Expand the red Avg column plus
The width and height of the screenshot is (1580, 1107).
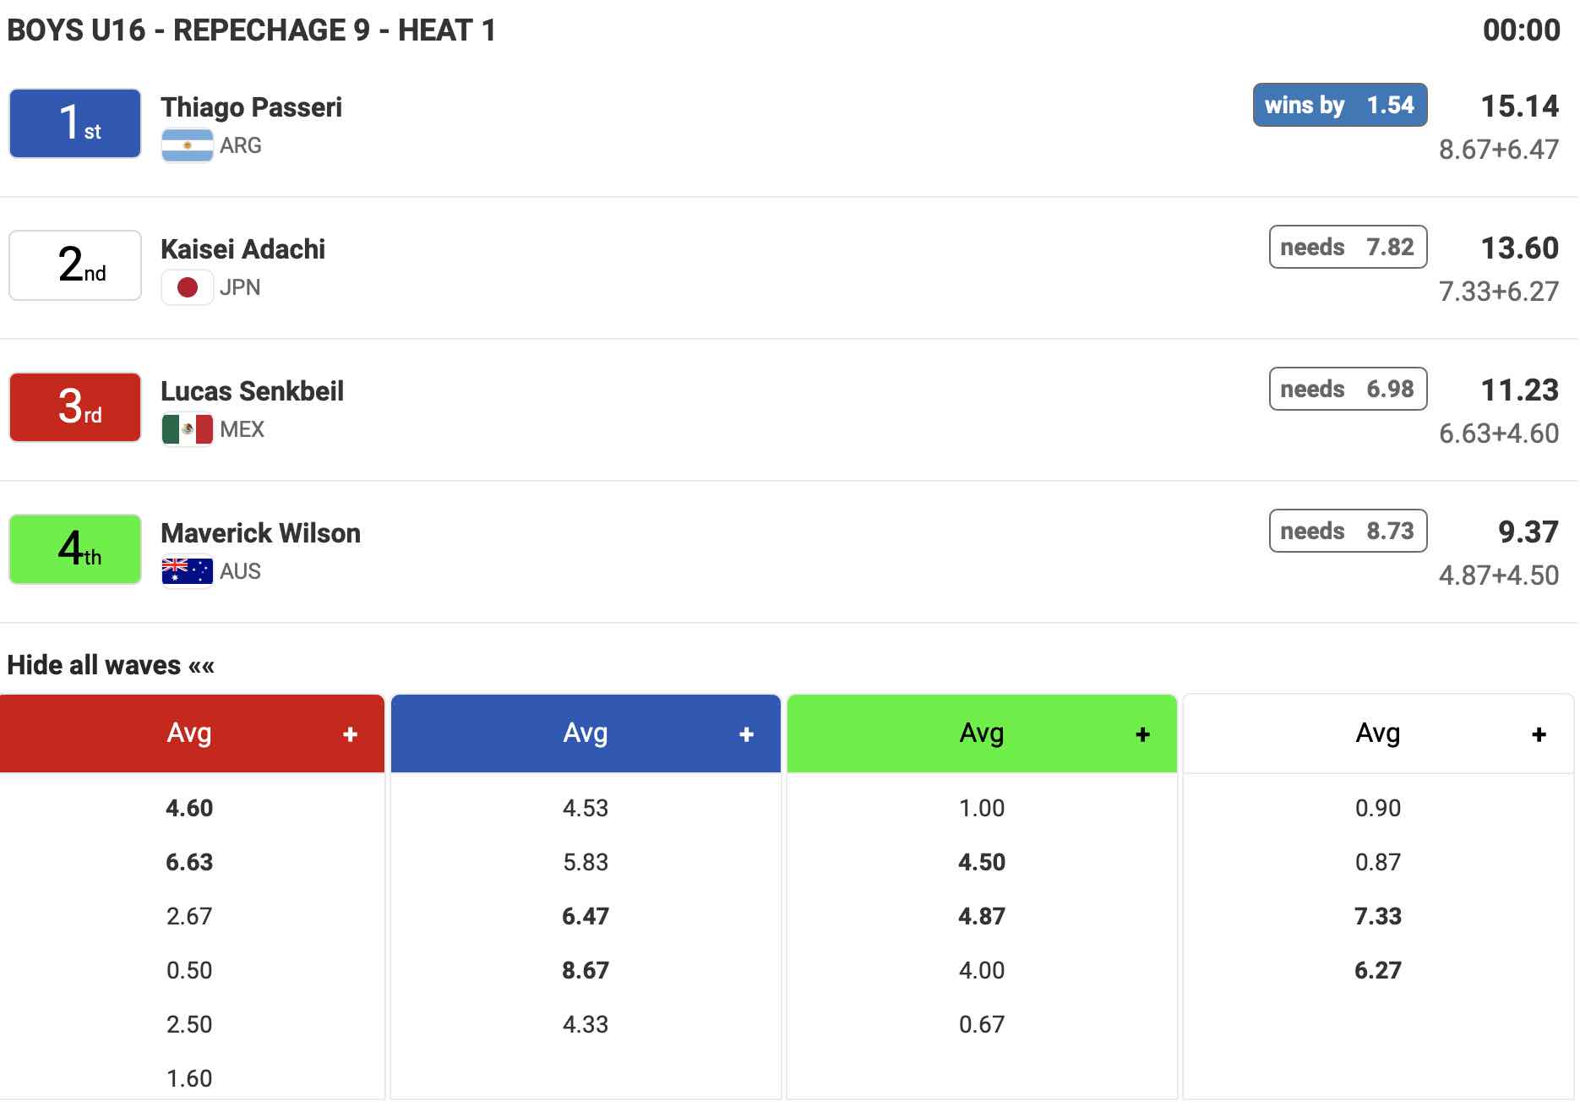(351, 734)
